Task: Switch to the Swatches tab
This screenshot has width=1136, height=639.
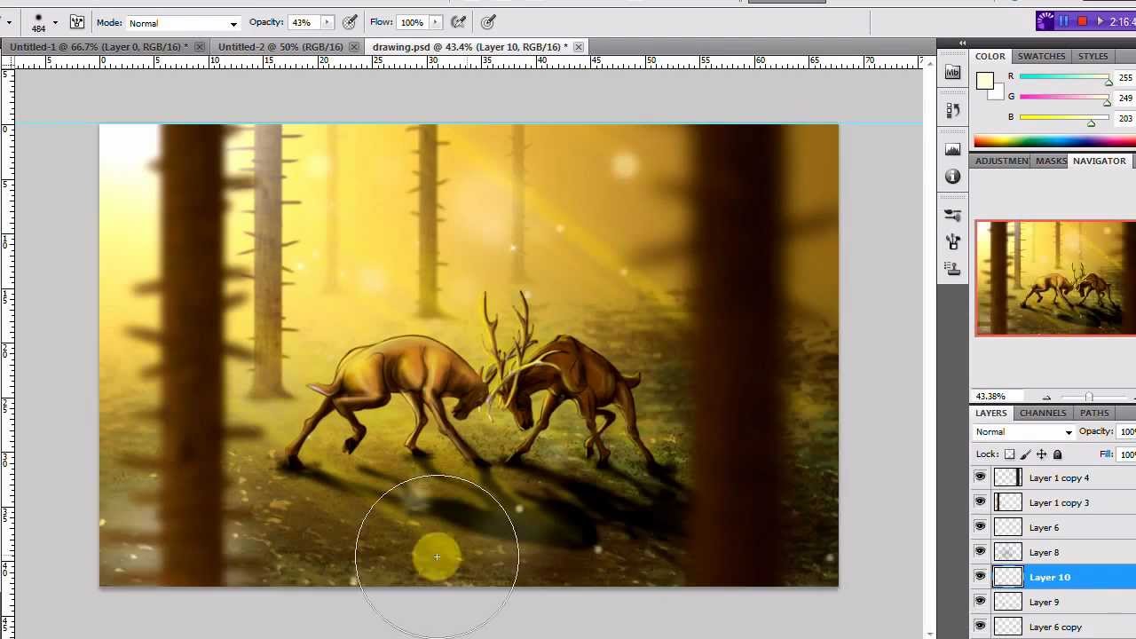Action: 1041,56
